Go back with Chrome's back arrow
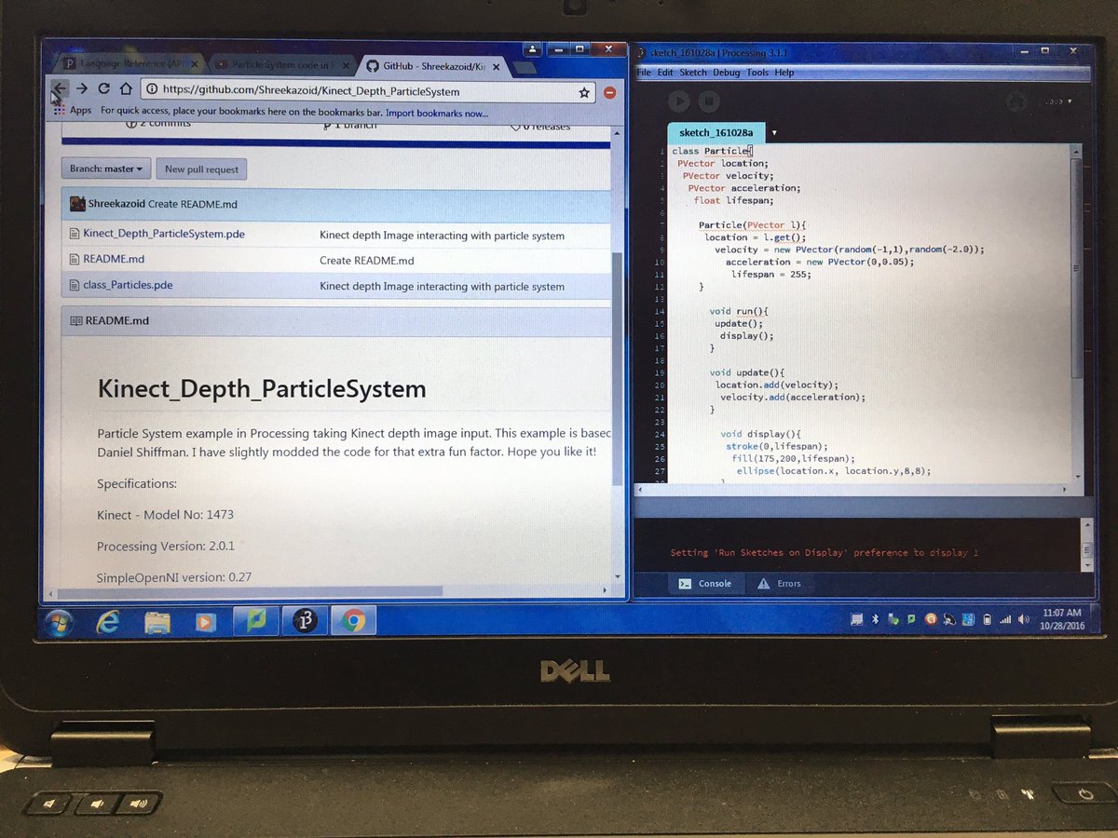This screenshot has height=838, width=1118. 60,90
